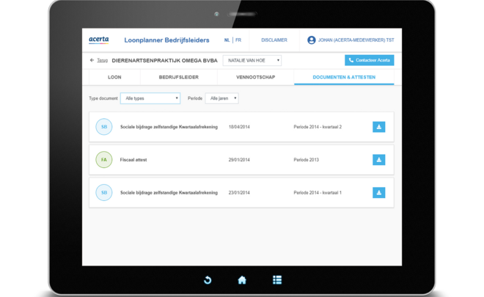This screenshot has width=484, height=297.
Task: Switch to the Loon tab
Action: click(114, 77)
